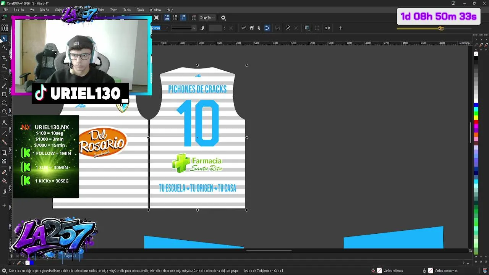Open the Diseño menu
Image resolution: width=489 pixels, height=275 pixels.
44,10
